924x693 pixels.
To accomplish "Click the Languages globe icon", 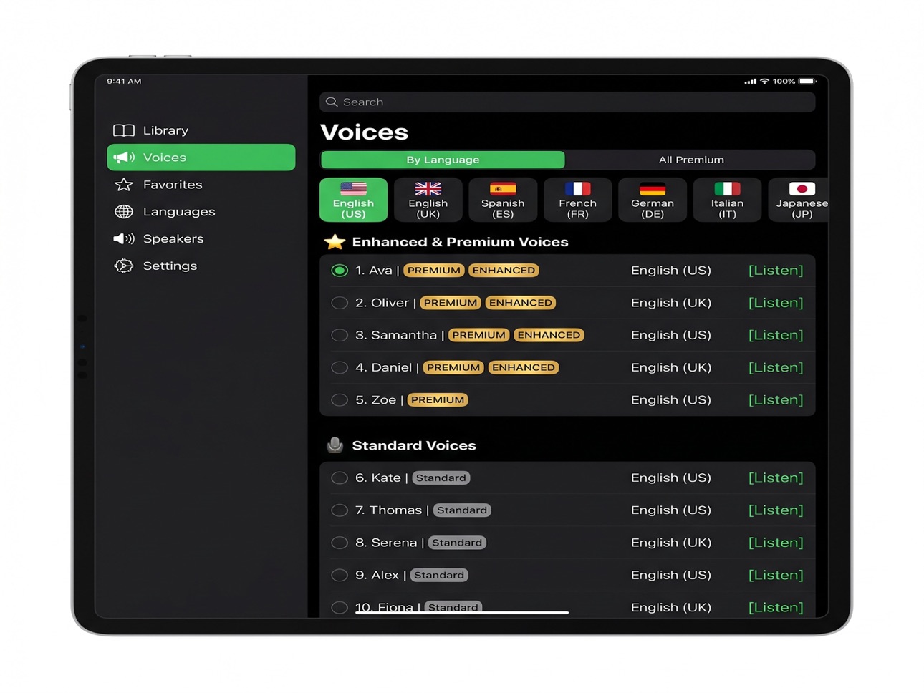I will click(x=124, y=212).
